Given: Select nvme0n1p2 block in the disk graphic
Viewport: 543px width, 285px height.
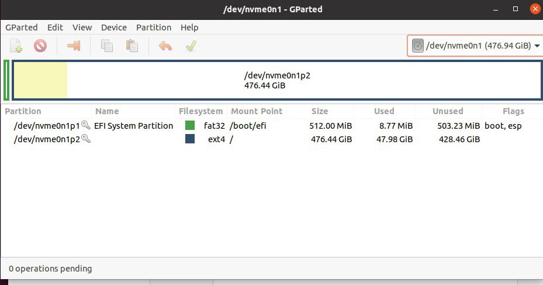Looking at the screenshot, I should click(x=277, y=80).
